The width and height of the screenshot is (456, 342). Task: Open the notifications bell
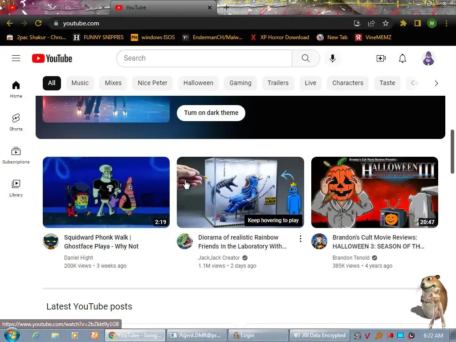403,58
